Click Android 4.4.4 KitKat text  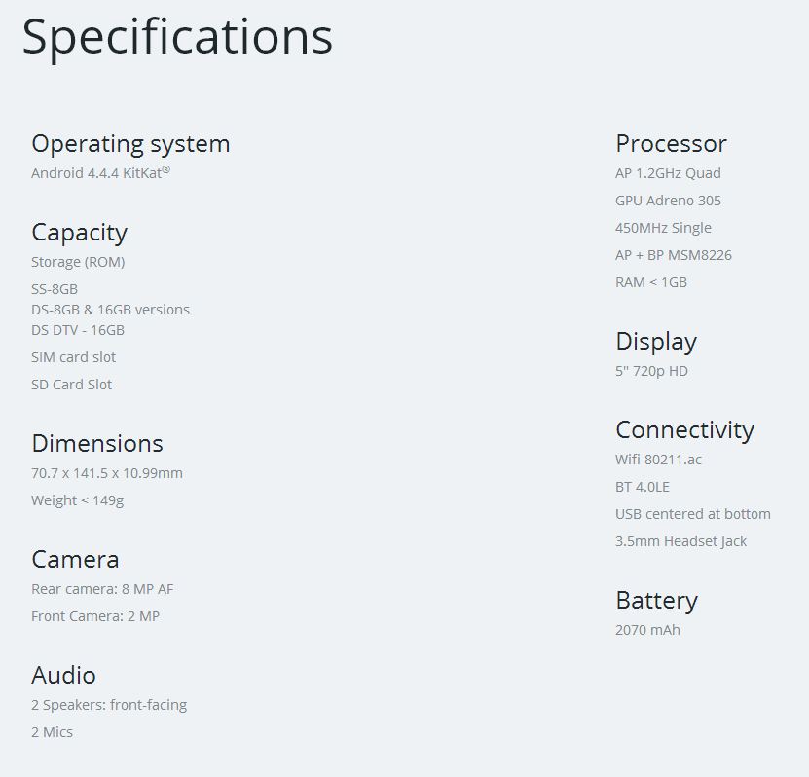click(x=100, y=173)
